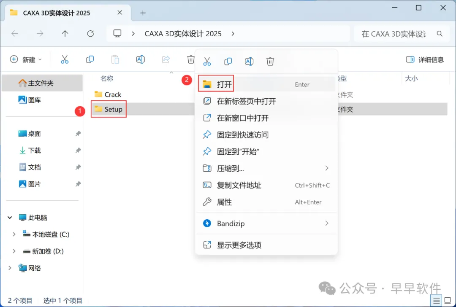456x307 pixels.
Task: Go forward with the right arrow
Action: 40,34
